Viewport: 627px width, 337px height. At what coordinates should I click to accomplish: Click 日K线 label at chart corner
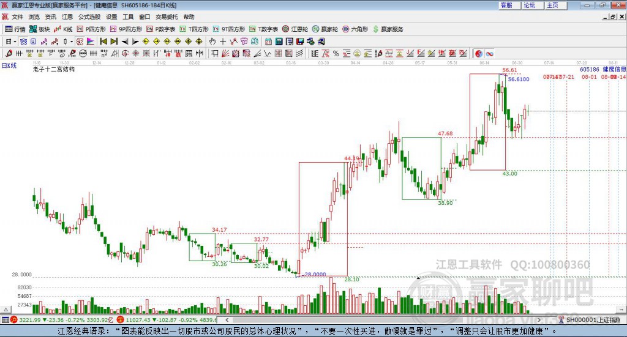pyautogui.click(x=9, y=65)
